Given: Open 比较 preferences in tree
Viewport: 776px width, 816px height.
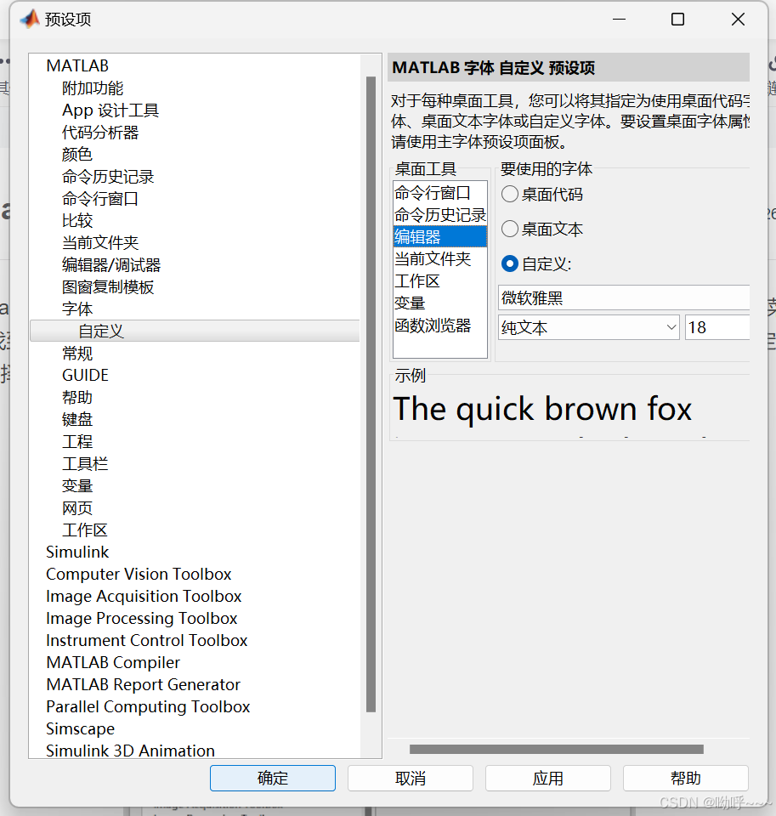Looking at the screenshot, I should point(77,221).
